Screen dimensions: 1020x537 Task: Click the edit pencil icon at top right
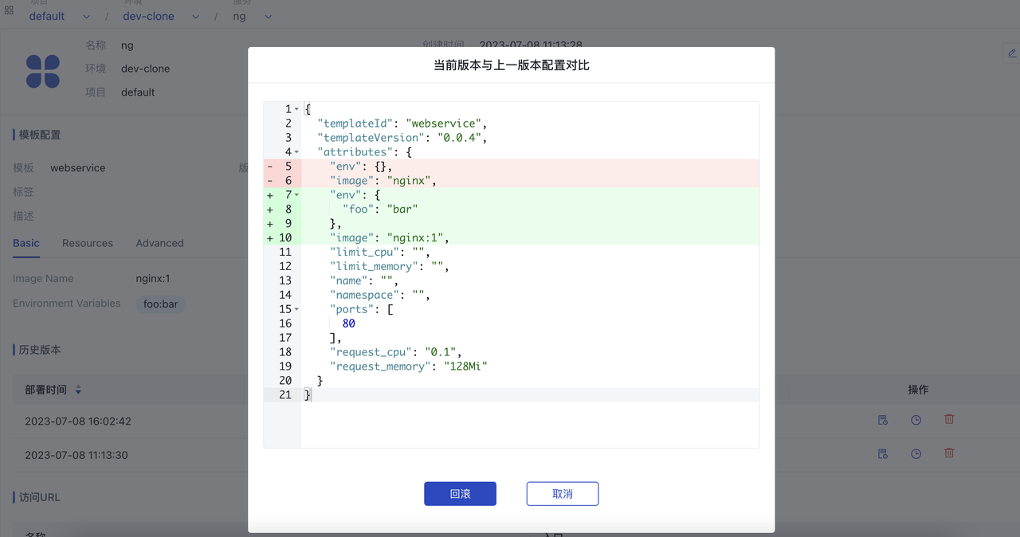click(1012, 53)
